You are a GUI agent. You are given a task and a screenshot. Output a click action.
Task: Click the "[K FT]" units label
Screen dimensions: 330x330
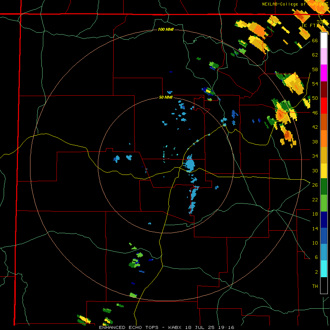[x=310, y=25]
